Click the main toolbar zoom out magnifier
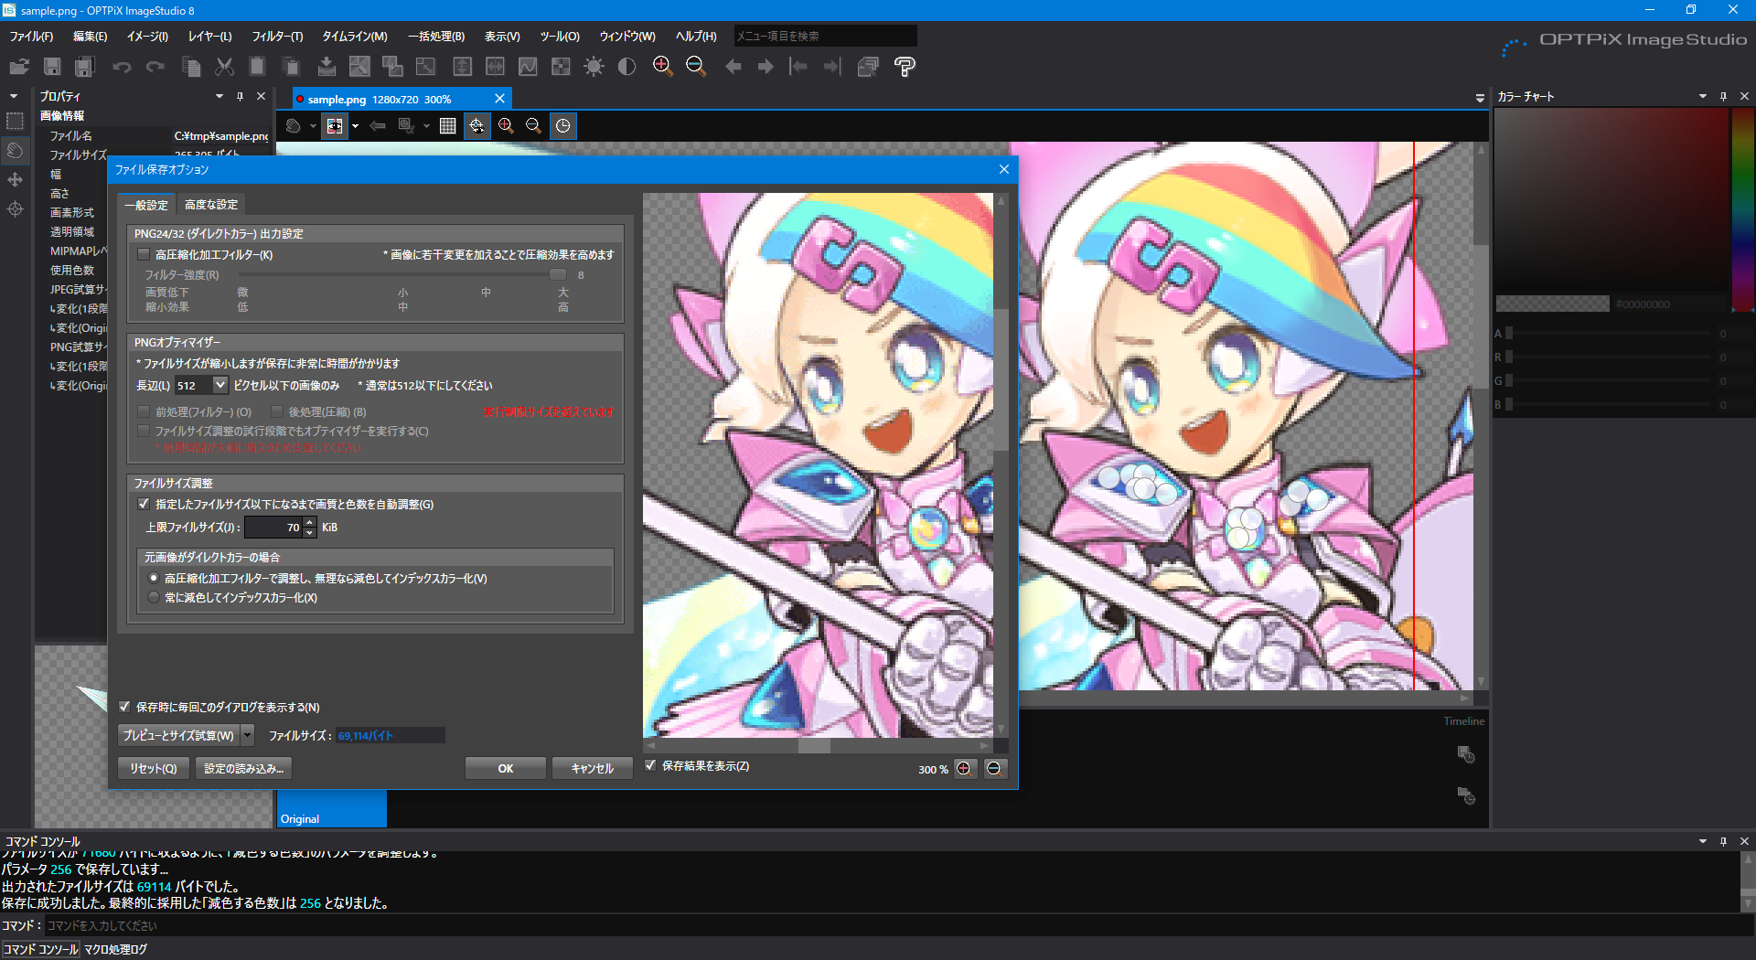This screenshot has height=960, width=1756. pos(695,67)
